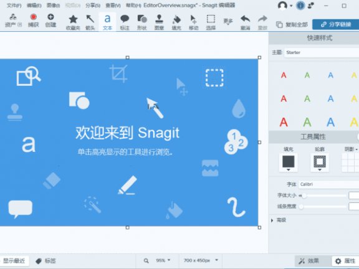
Task: Select the 收藏夹 favorites star tool
Action: pos(73,22)
